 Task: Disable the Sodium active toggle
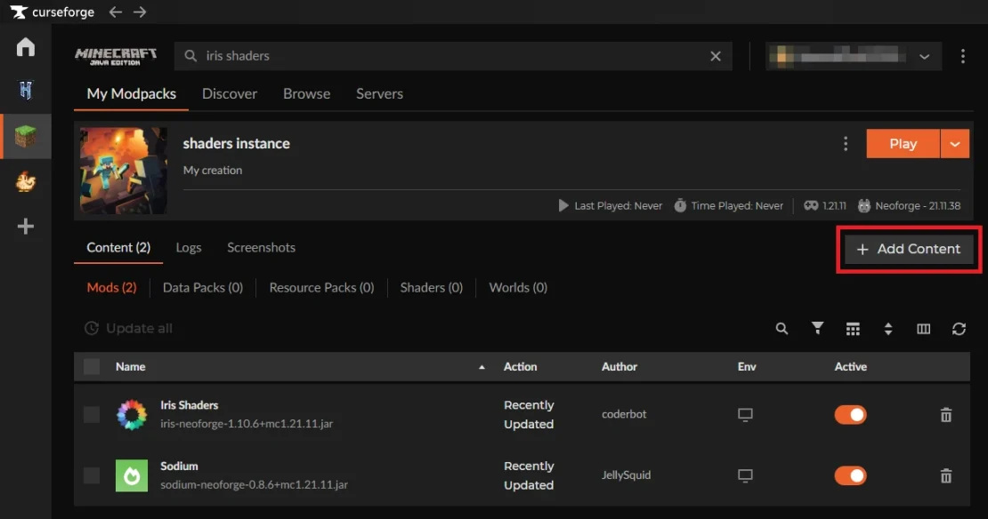coord(851,475)
